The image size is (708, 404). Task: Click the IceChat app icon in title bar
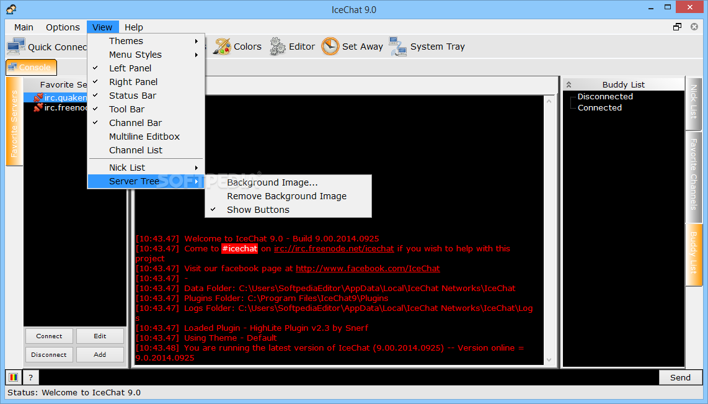click(x=11, y=9)
